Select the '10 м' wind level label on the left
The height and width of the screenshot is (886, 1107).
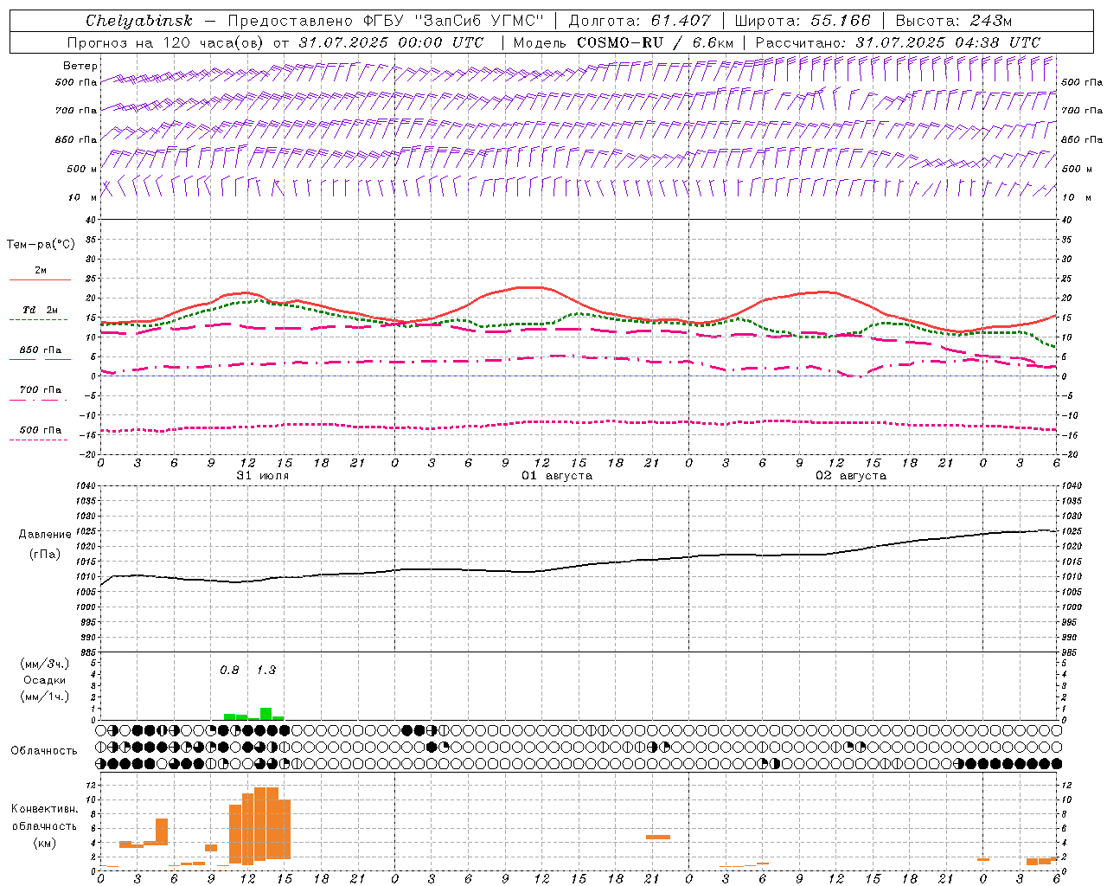[x=83, y=197]
